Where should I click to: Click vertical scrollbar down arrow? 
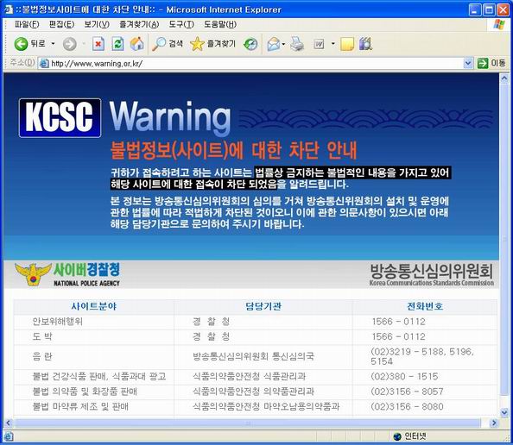(504, 412)
